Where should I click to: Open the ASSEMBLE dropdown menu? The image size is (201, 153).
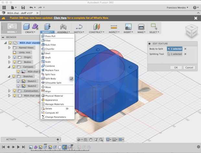[x=63, y=32]
